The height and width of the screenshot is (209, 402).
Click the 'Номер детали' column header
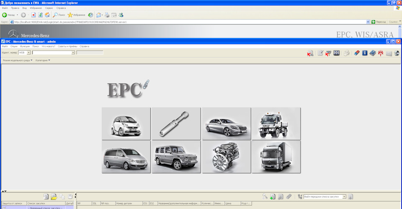(129, 204)
